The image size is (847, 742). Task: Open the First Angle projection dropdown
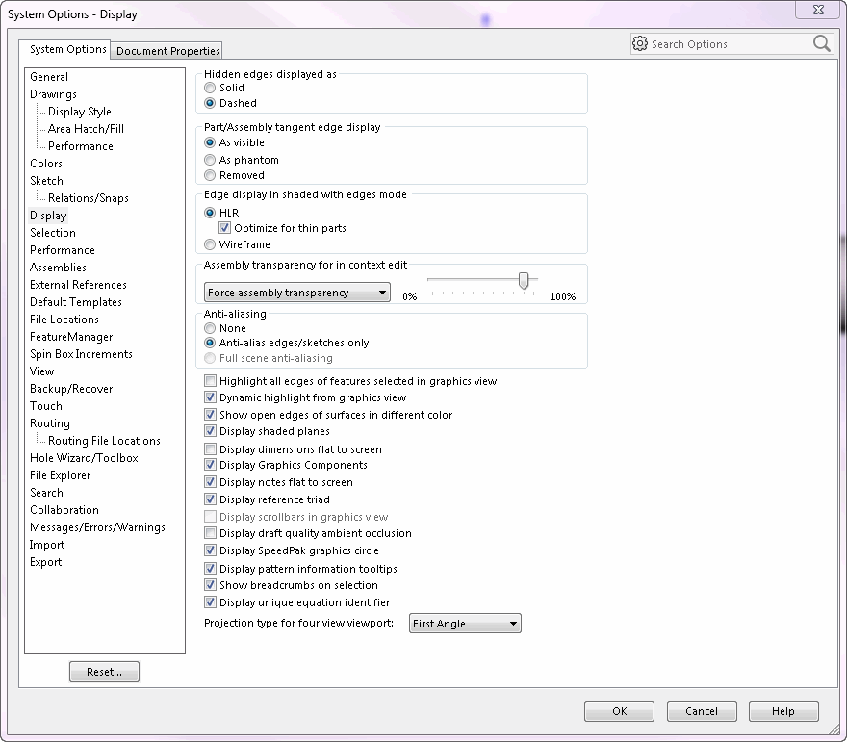pyautogui.click(x=465, y=624)
